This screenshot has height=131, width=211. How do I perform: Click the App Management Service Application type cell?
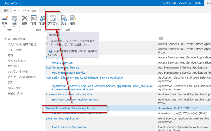pos(182,67)
